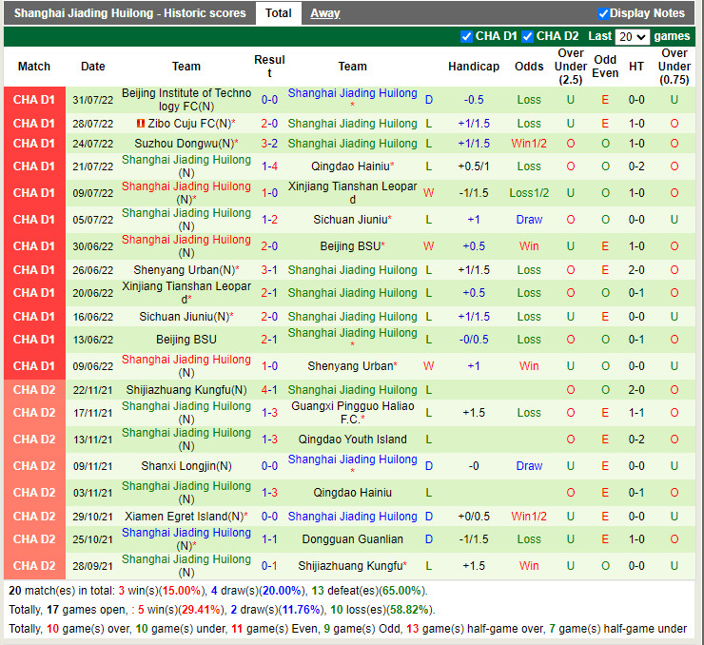Click the red card icon beside Zibo Cuju

tap(140, 124)
